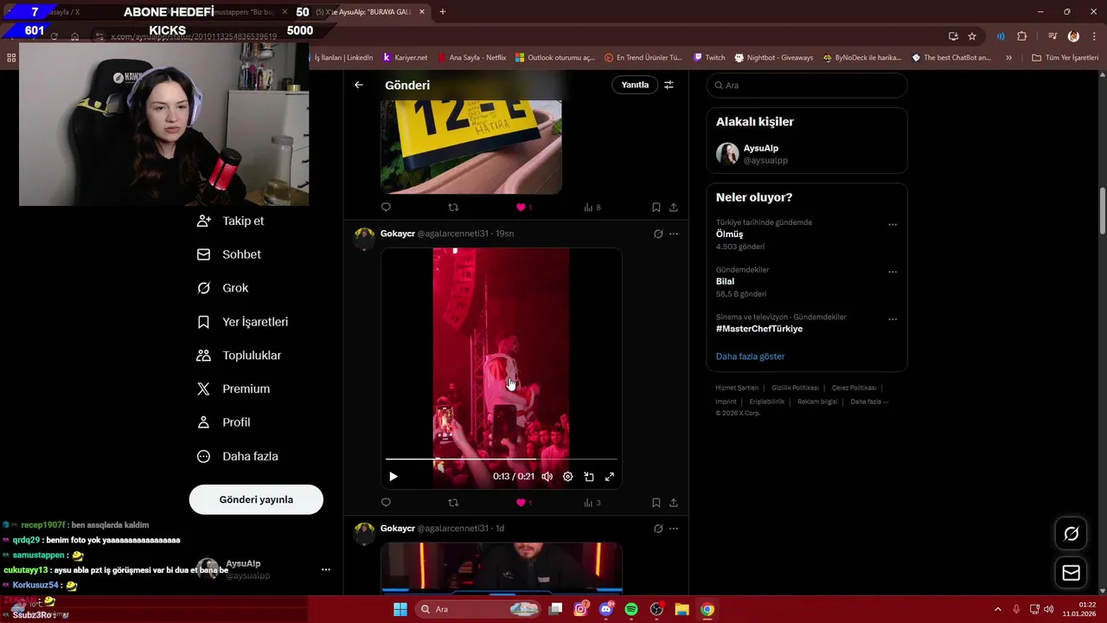Screen dimensions: 1107x623
Task: Open the Tüm Yer İşaretleri bookmarks folder
Action: coord(1065,58)
